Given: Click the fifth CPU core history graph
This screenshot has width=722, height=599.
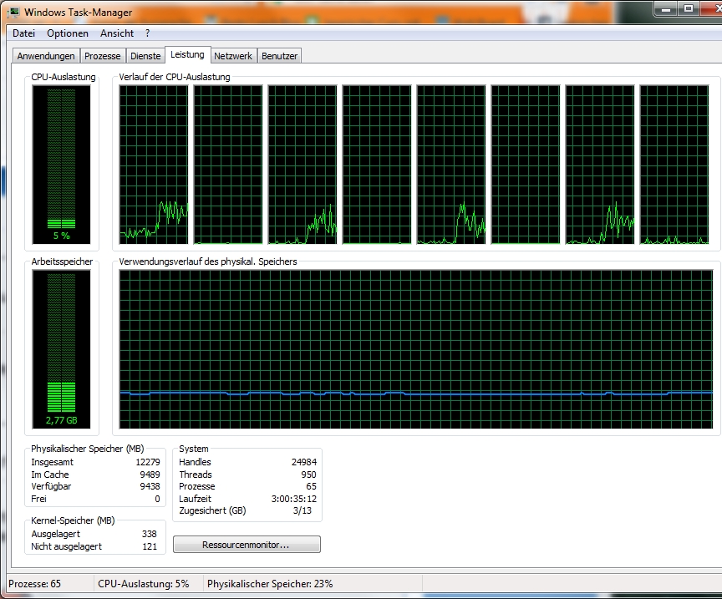Looking at the screenshot, I should tap(451, 165).
